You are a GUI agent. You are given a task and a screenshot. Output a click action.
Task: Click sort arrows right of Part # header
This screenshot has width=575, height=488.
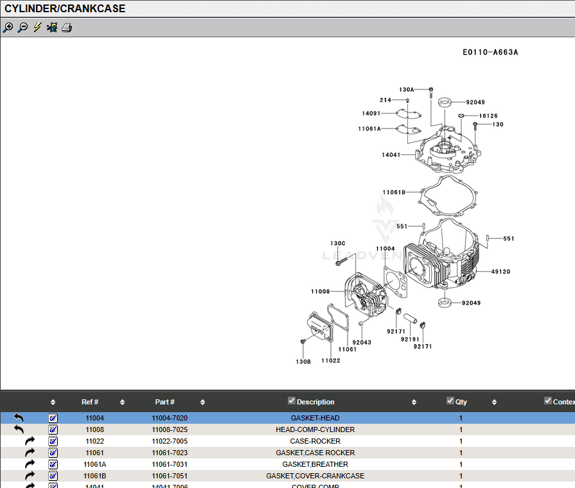point(202,402)
